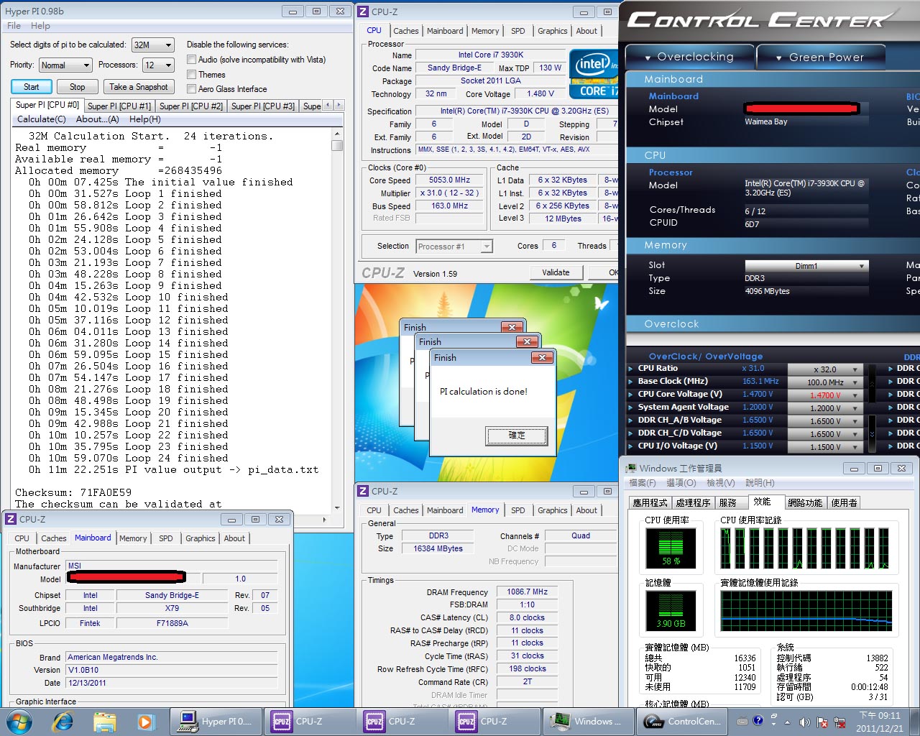The height and width of the screenshot is (736, 920).
Task: Open the 1.2000 V System Agent dropdown
Action: [x=824, y=408]
